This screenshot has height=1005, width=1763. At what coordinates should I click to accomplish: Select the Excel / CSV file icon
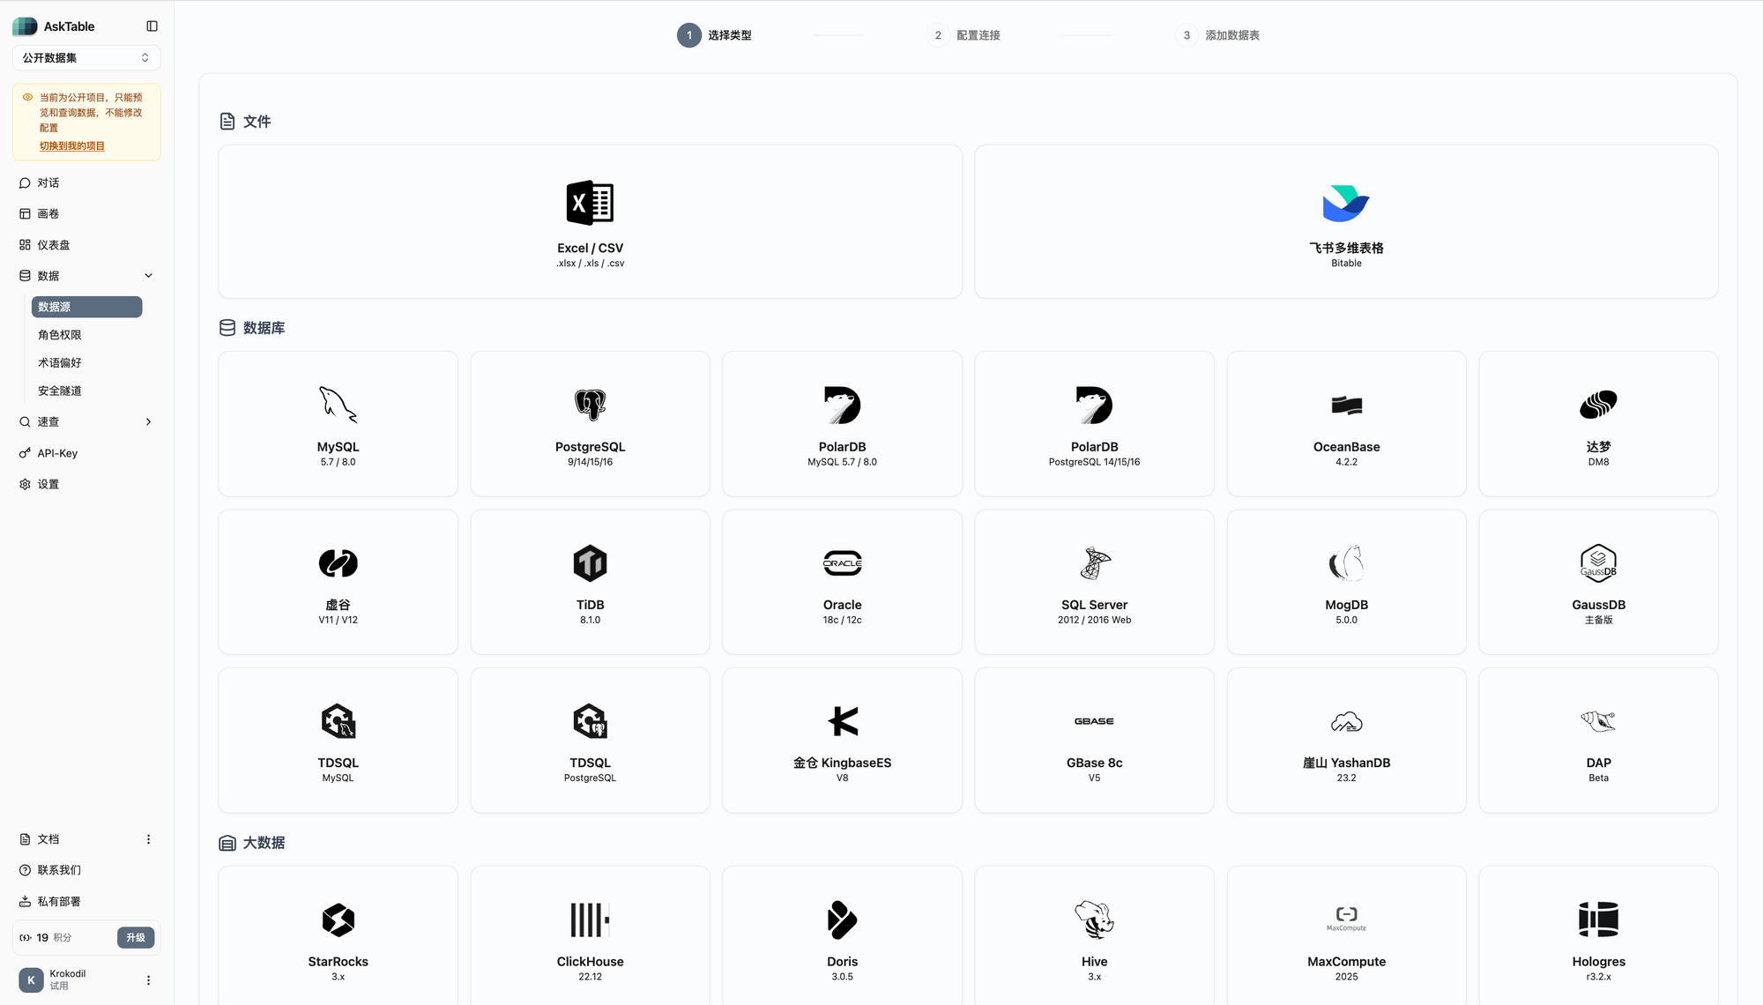[590, 203]
